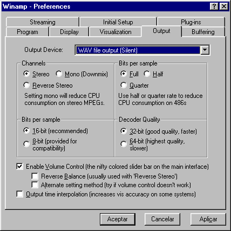Go to the Visualization tab

(x=115, y=32)
